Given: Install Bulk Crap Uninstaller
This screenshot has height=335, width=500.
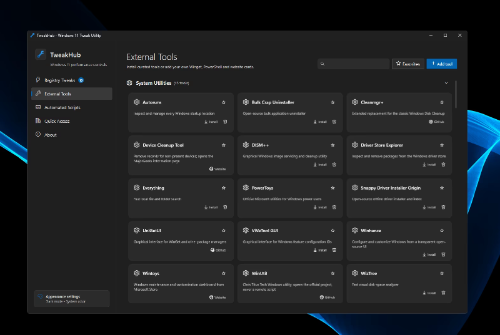Looking at the screenshot, I should 320,122.
